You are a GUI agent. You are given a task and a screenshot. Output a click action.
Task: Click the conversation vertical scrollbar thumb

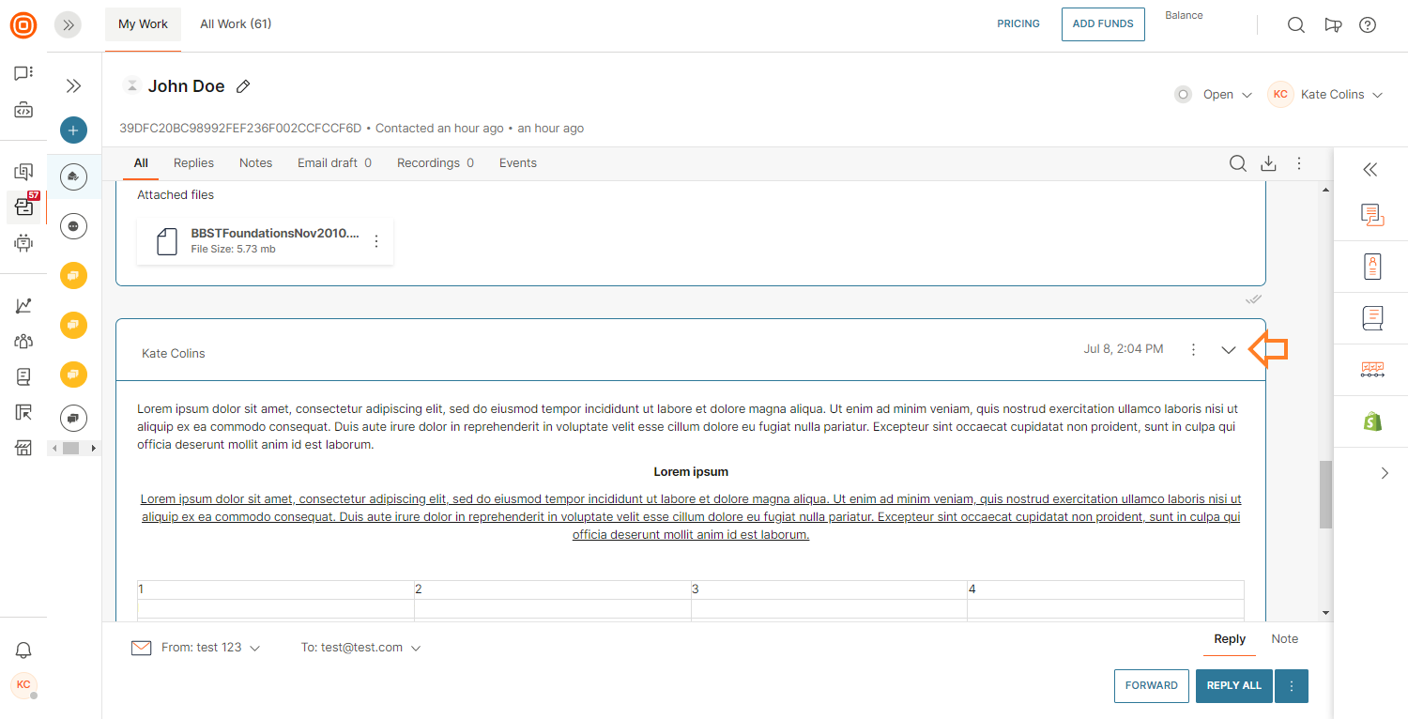click(x=1325, y=494)
